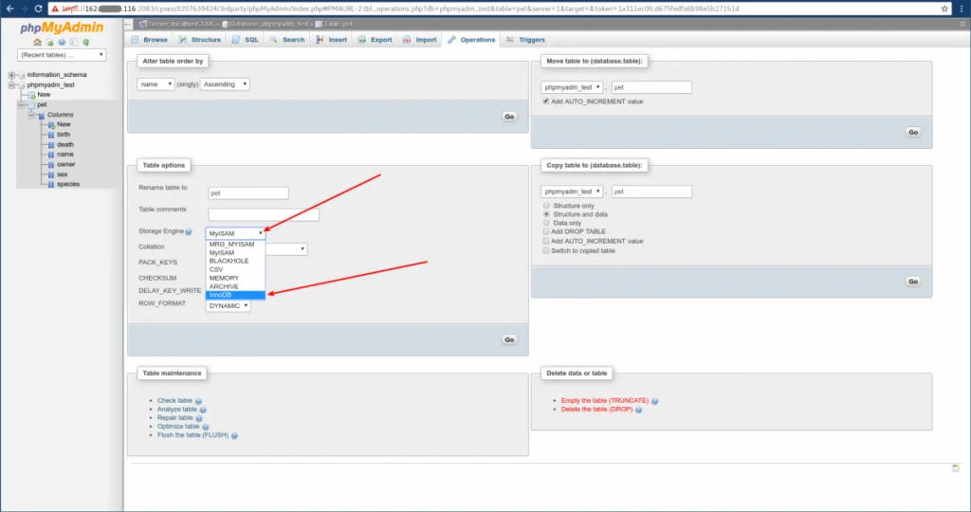
Task: Collapse the phpmyadm_test tree node
Action: [x=11, y=84]
